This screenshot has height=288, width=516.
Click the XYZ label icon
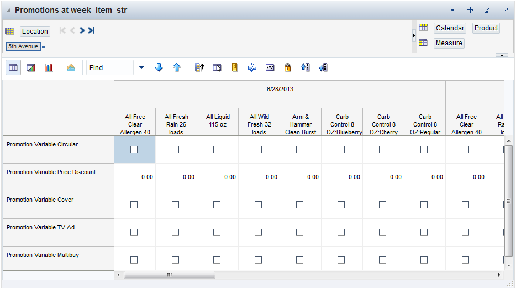pos(270,68)
